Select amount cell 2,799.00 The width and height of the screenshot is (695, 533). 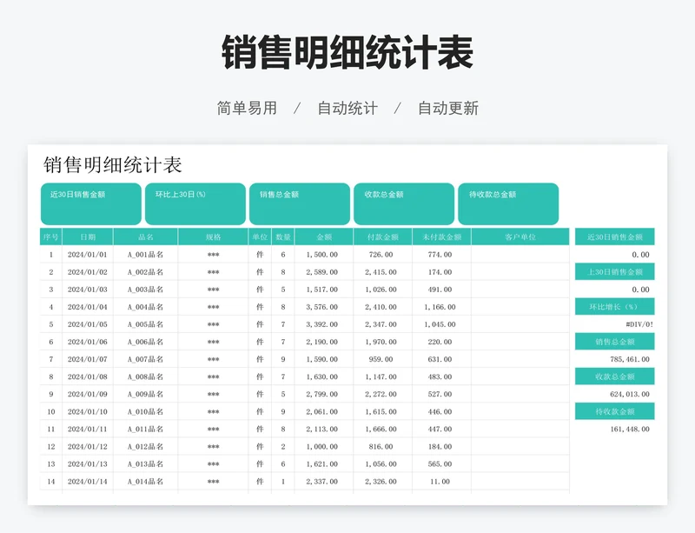click(322, 394)
